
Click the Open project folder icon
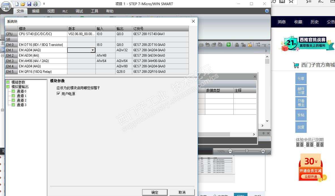23,4
